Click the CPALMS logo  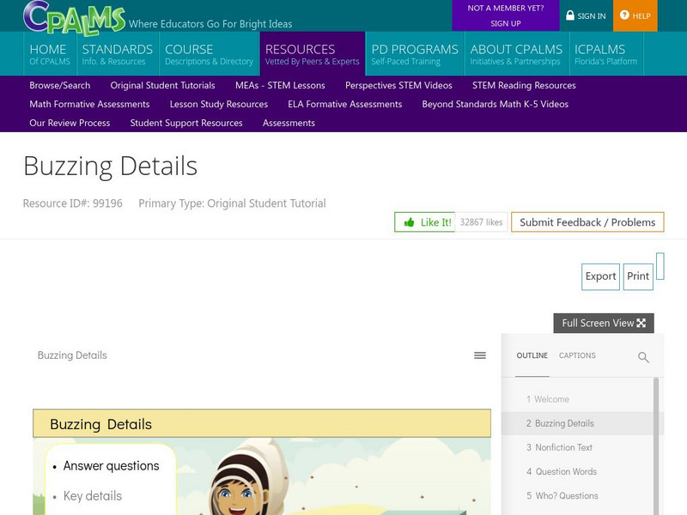pyautogui.click(x=74, y=16)
